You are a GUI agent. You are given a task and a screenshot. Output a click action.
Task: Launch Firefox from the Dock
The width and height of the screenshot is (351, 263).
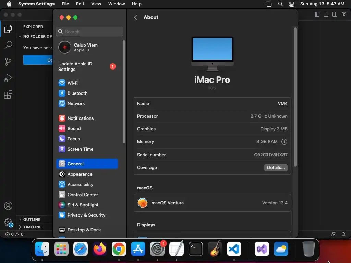point(100,249)
